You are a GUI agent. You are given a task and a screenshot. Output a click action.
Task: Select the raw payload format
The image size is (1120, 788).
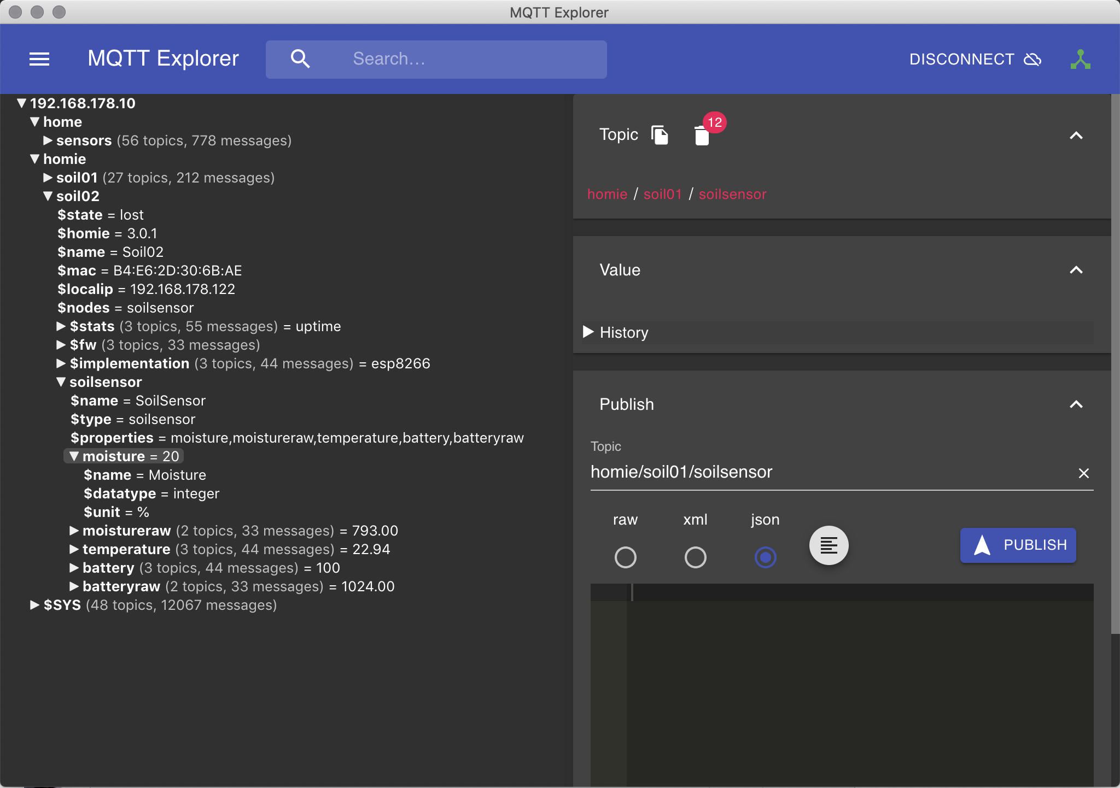click(x=625, y=557)
